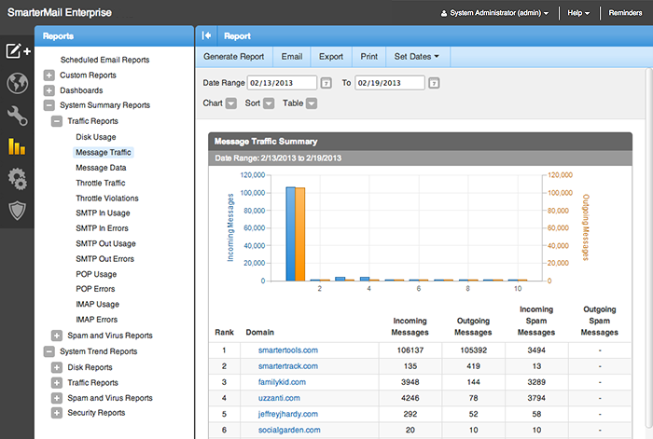The image size is (653, 439).
Task: Collapse Traffic Reports under System Summary
Action: [x=57, y=121]
